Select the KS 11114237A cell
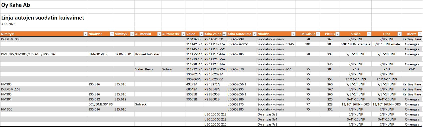This screenshot has width=423, height=127. coord(215,44)
